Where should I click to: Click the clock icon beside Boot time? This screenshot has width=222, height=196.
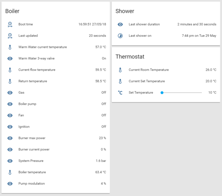10,24
